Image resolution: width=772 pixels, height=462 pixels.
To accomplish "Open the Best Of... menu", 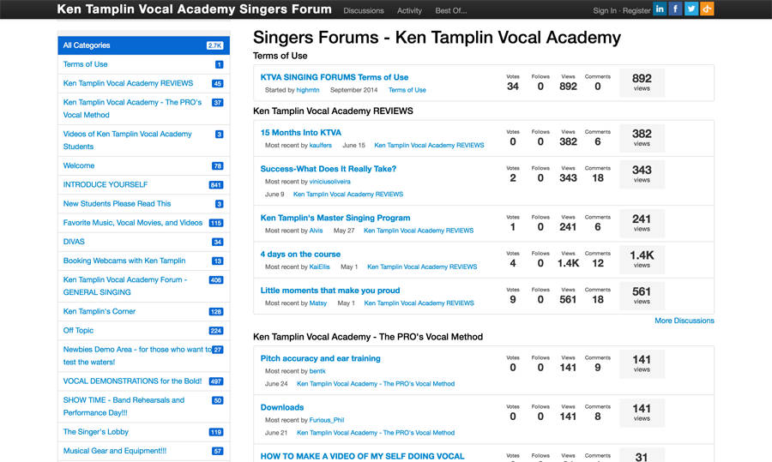I will point(451,10).
